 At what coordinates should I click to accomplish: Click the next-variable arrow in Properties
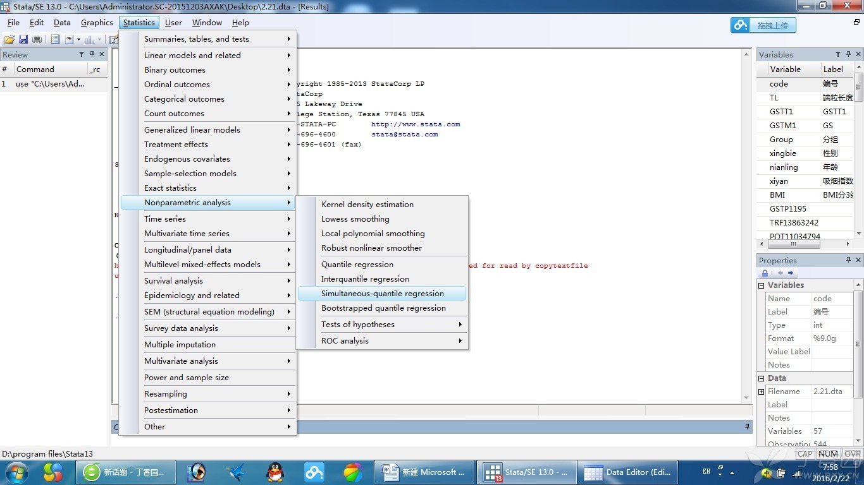tap(791, 273)
